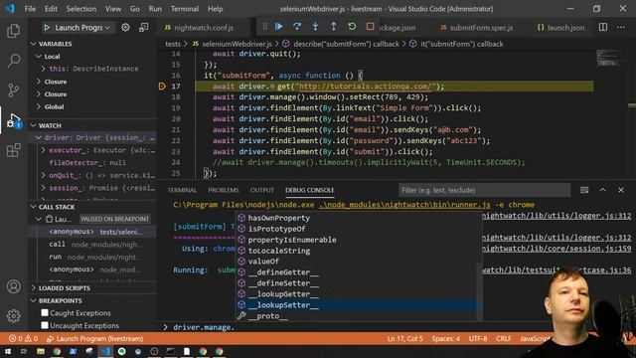Step over in debug toolbar
The height and width of the screenshot is (358, 636).
click(297, 27)
